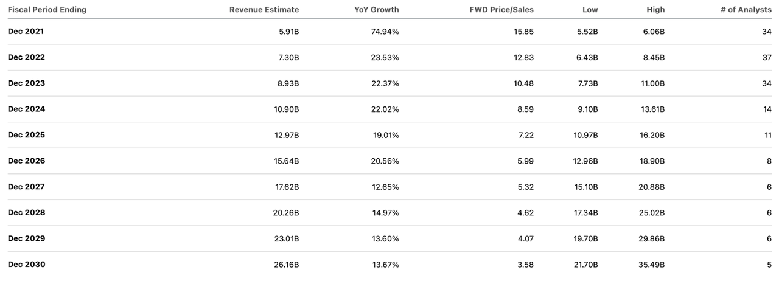779x281 pixels.
Task: Select the Dec 2023 row label
Action: click(26, 83)
